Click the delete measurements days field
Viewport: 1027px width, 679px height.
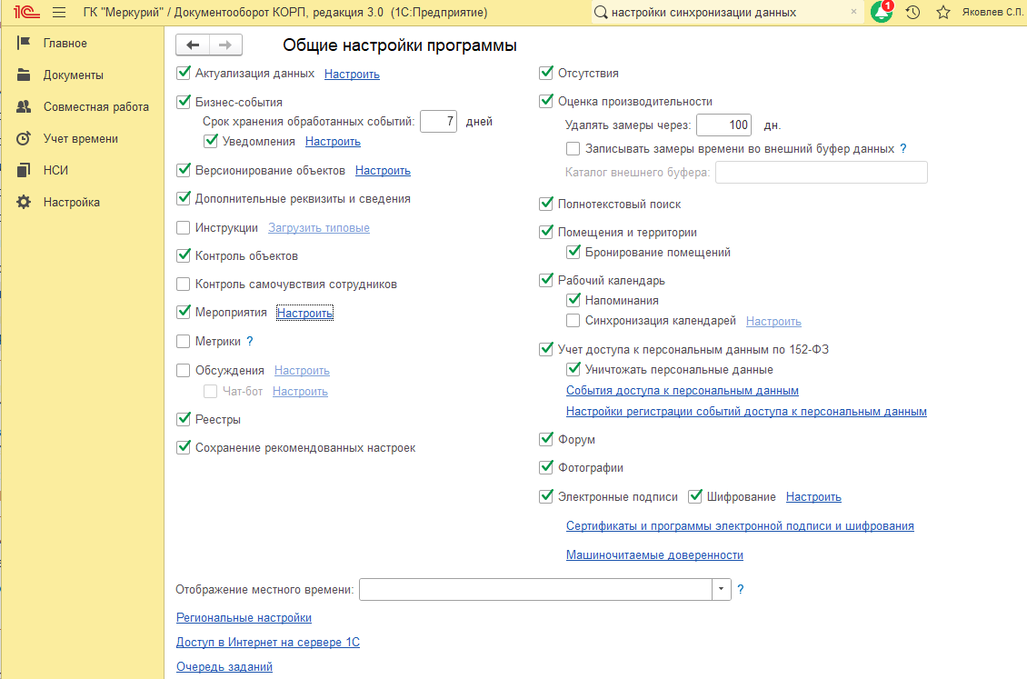click(723, 125)
